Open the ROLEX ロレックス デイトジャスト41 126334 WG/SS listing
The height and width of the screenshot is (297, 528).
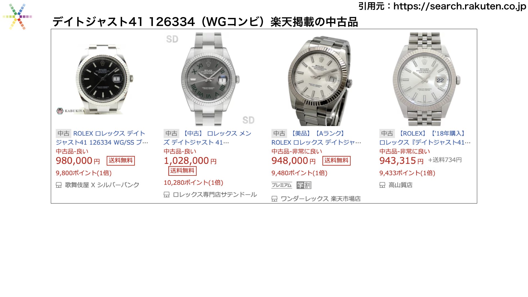(x=102, y=138)
